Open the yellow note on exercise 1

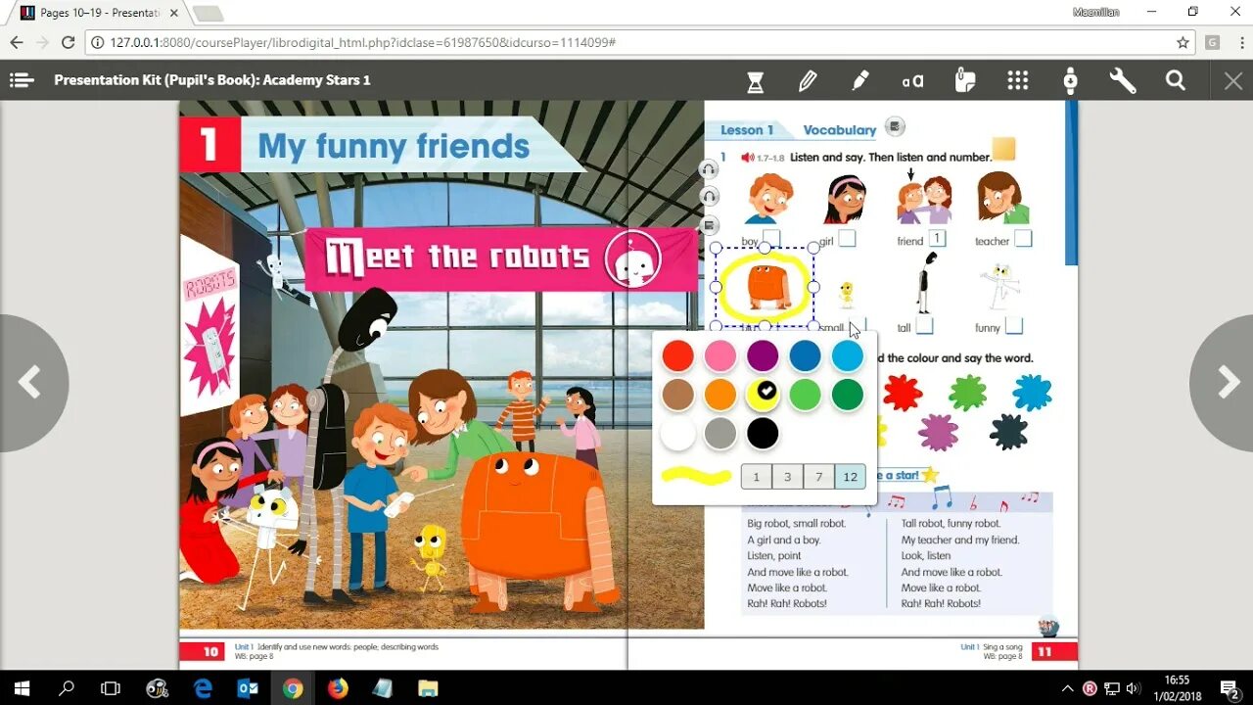[1003, 149]
